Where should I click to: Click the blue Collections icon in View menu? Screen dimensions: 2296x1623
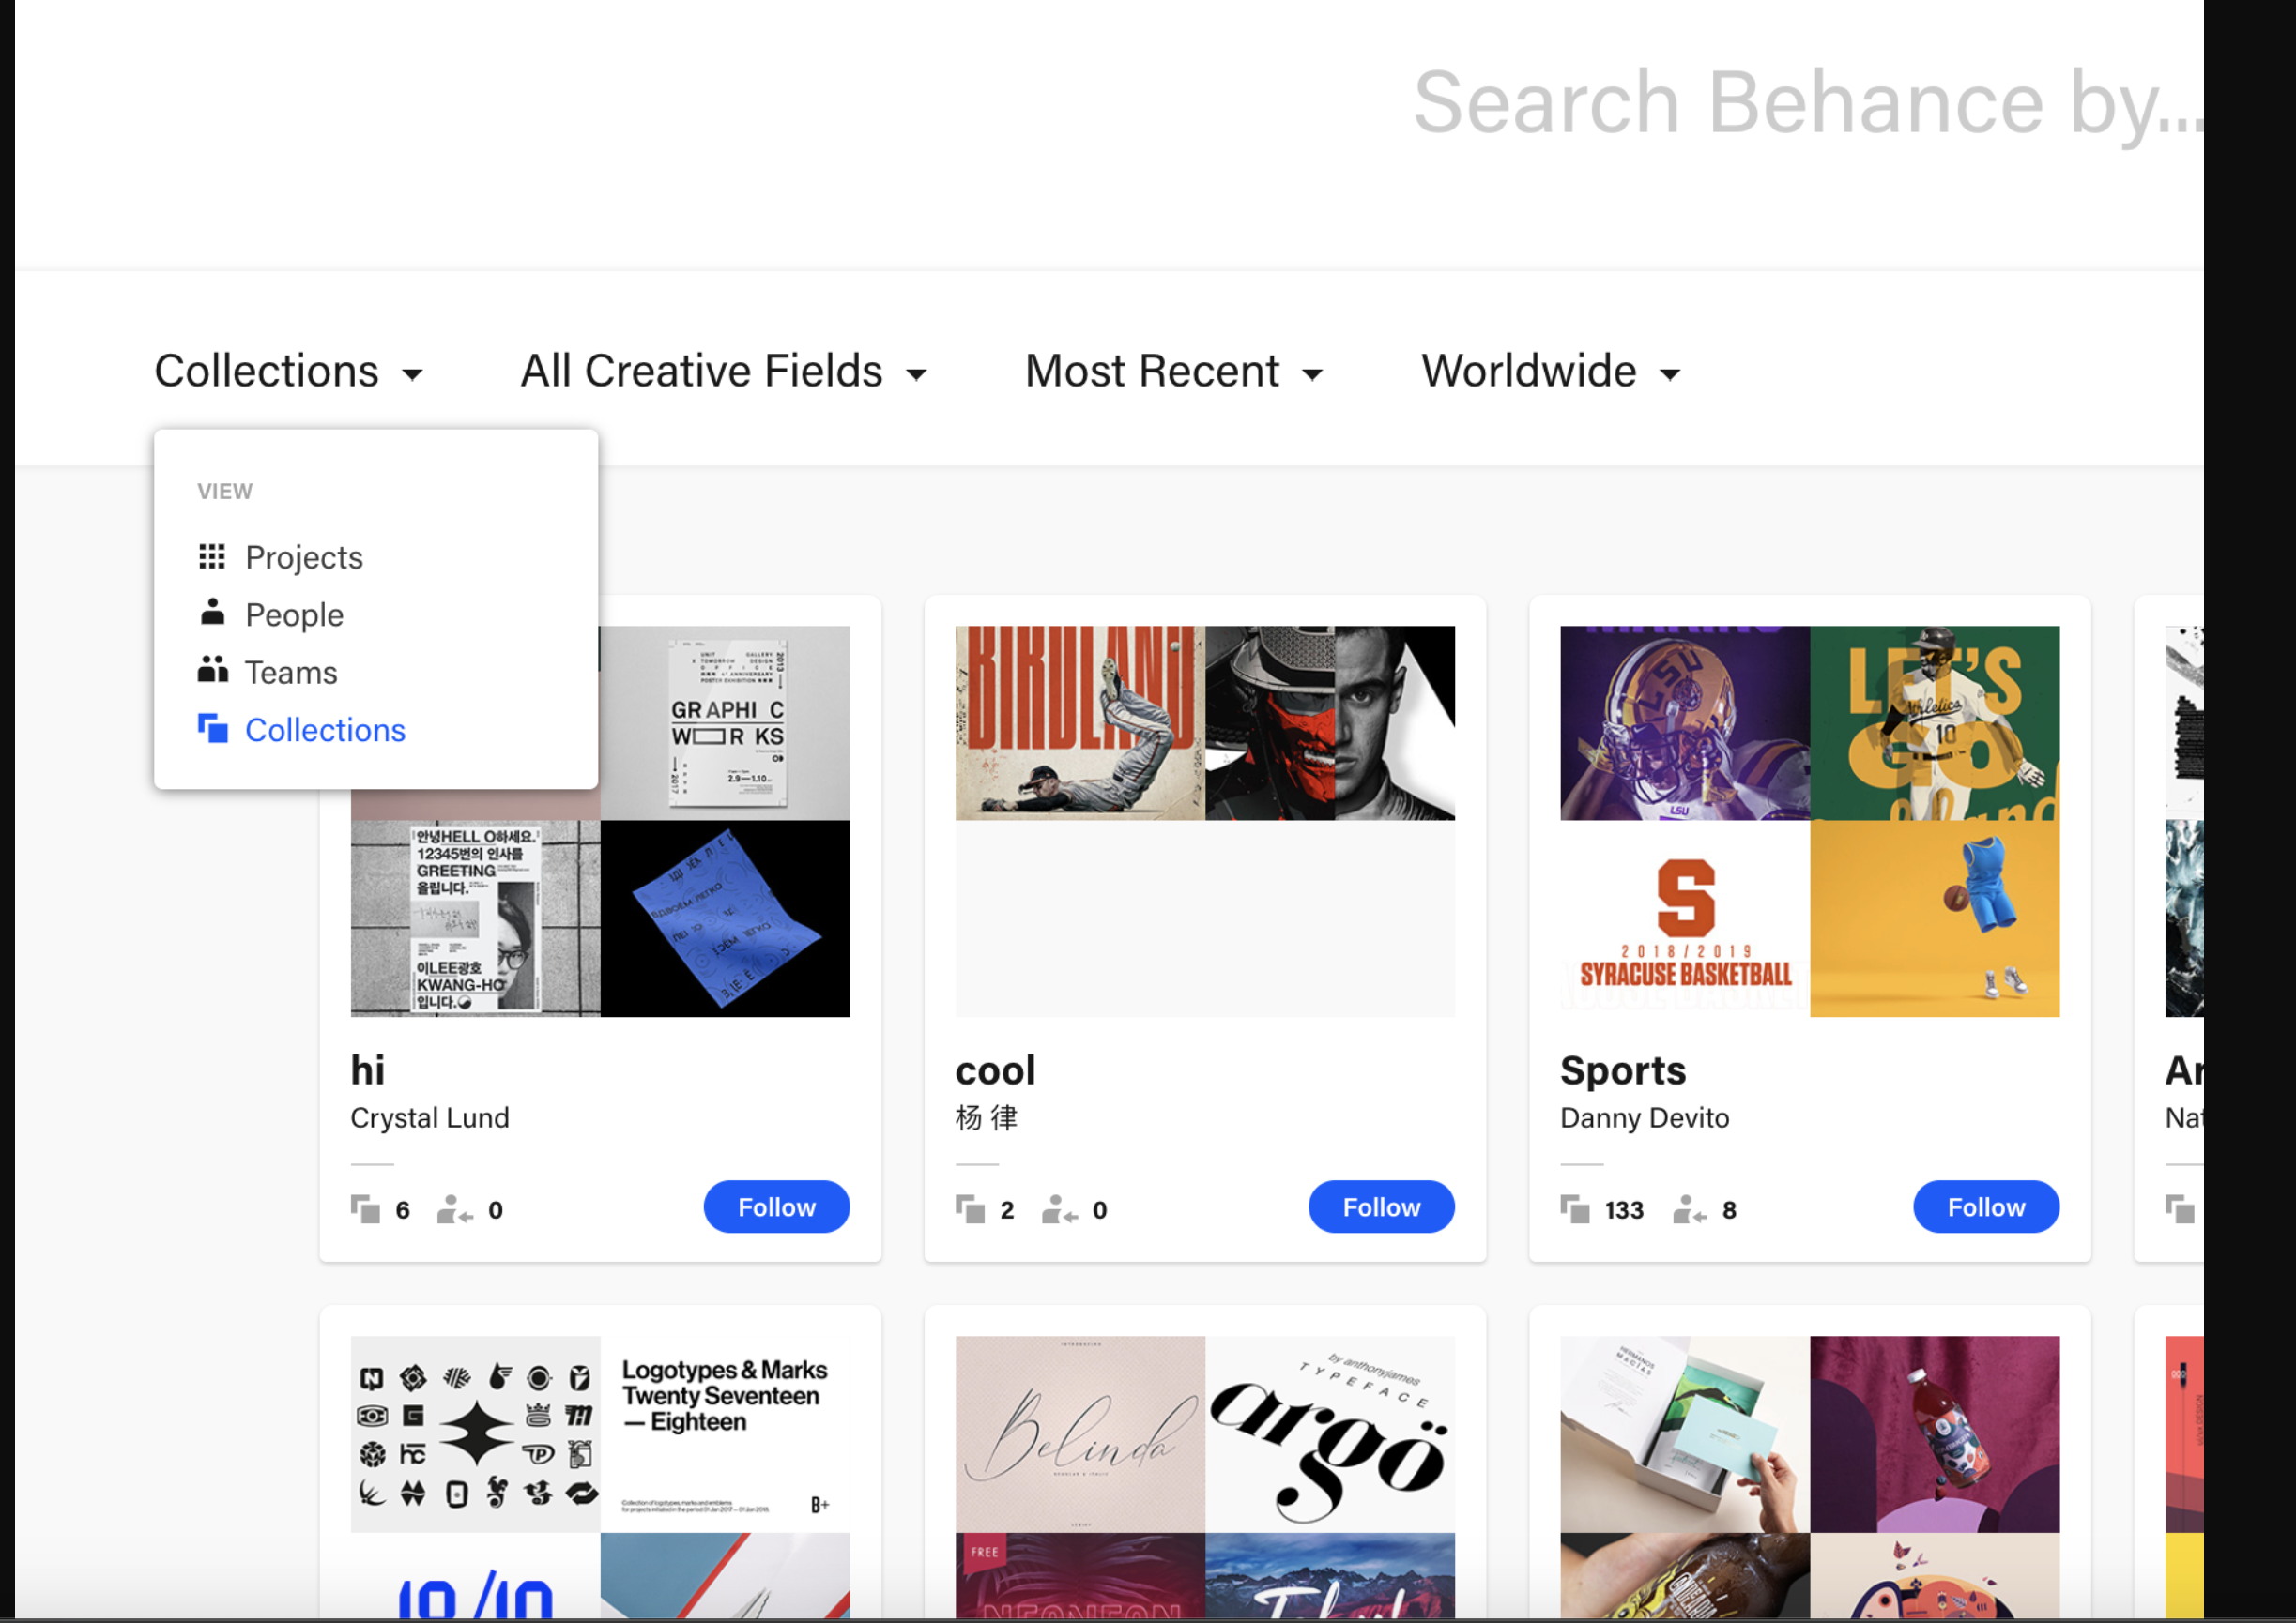point(213,729)
